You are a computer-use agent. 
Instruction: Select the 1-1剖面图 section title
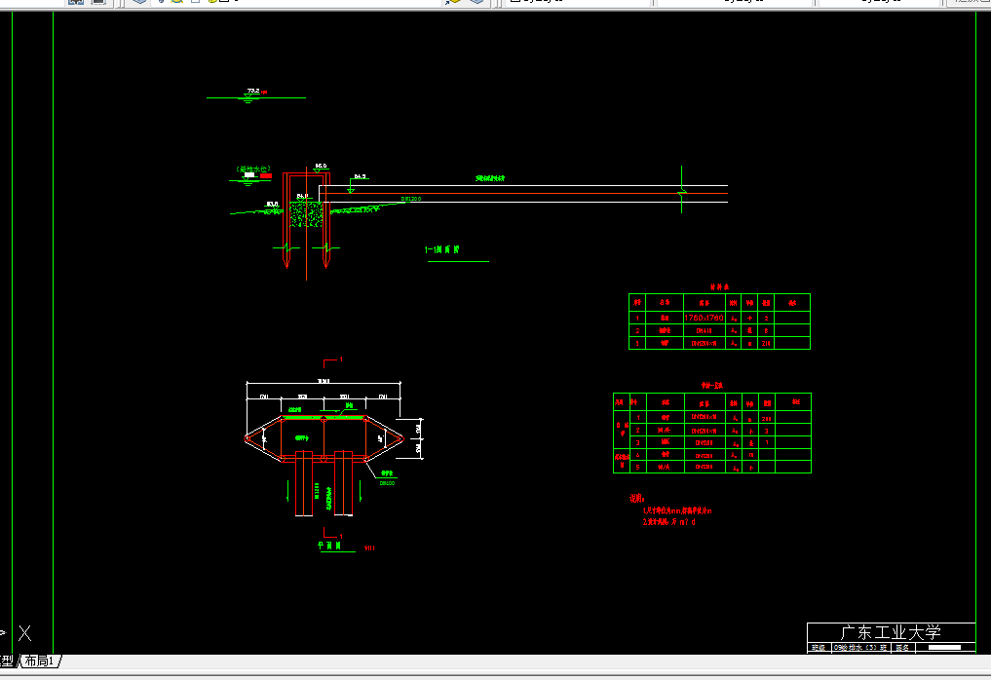pyautogui.click(x=441, y=249)
